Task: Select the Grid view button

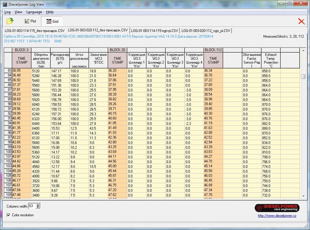Action: 52,21
